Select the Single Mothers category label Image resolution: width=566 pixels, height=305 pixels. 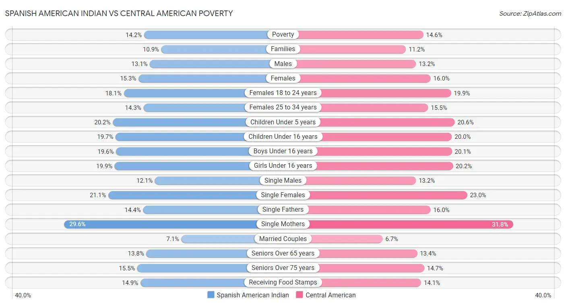[x=283, y=224]
